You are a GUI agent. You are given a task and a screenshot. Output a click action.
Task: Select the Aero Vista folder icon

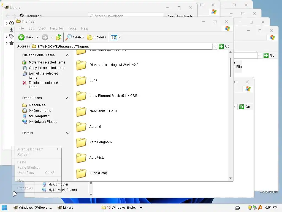click(x=81, y=158)
